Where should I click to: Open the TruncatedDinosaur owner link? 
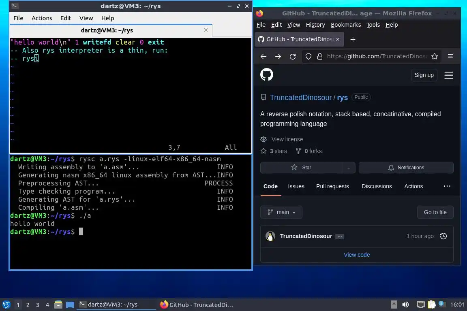301,98
